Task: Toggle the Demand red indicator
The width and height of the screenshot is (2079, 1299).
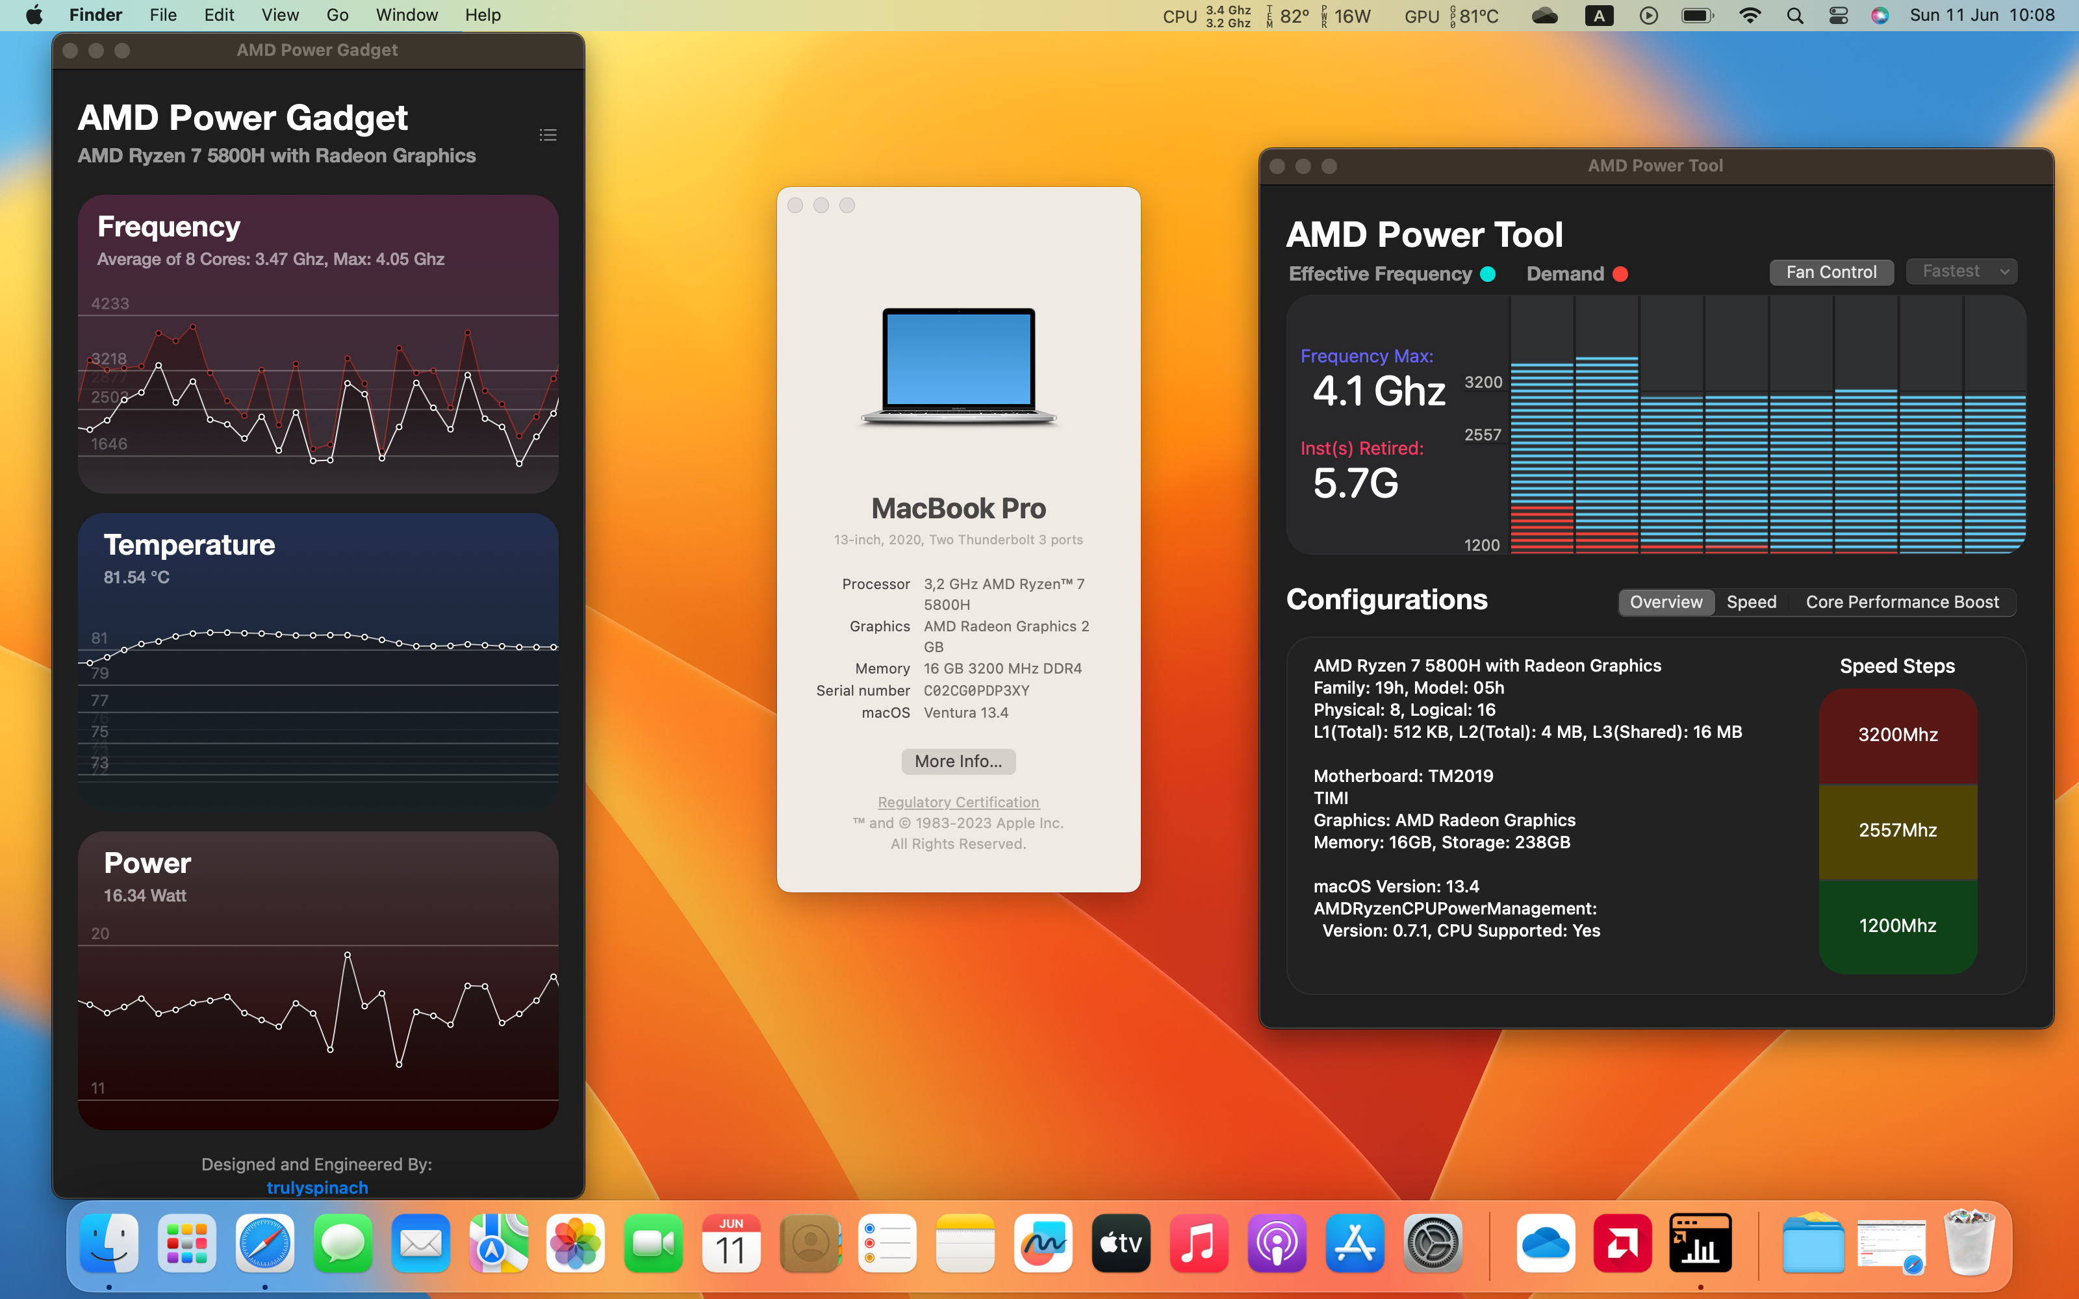Action: point(1620,274)
